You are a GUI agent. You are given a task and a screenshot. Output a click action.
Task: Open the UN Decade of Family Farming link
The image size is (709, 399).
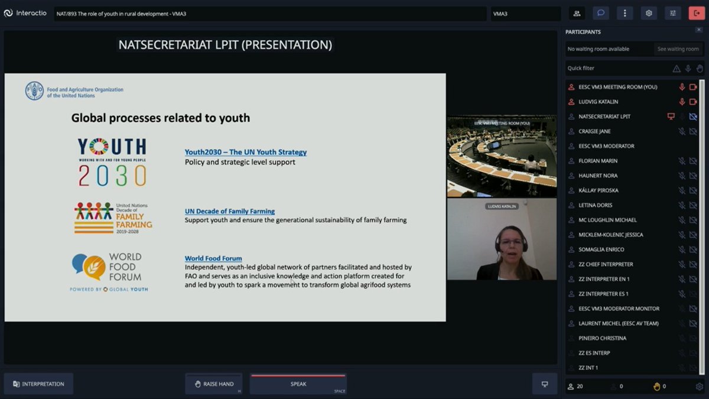(230, 211)
